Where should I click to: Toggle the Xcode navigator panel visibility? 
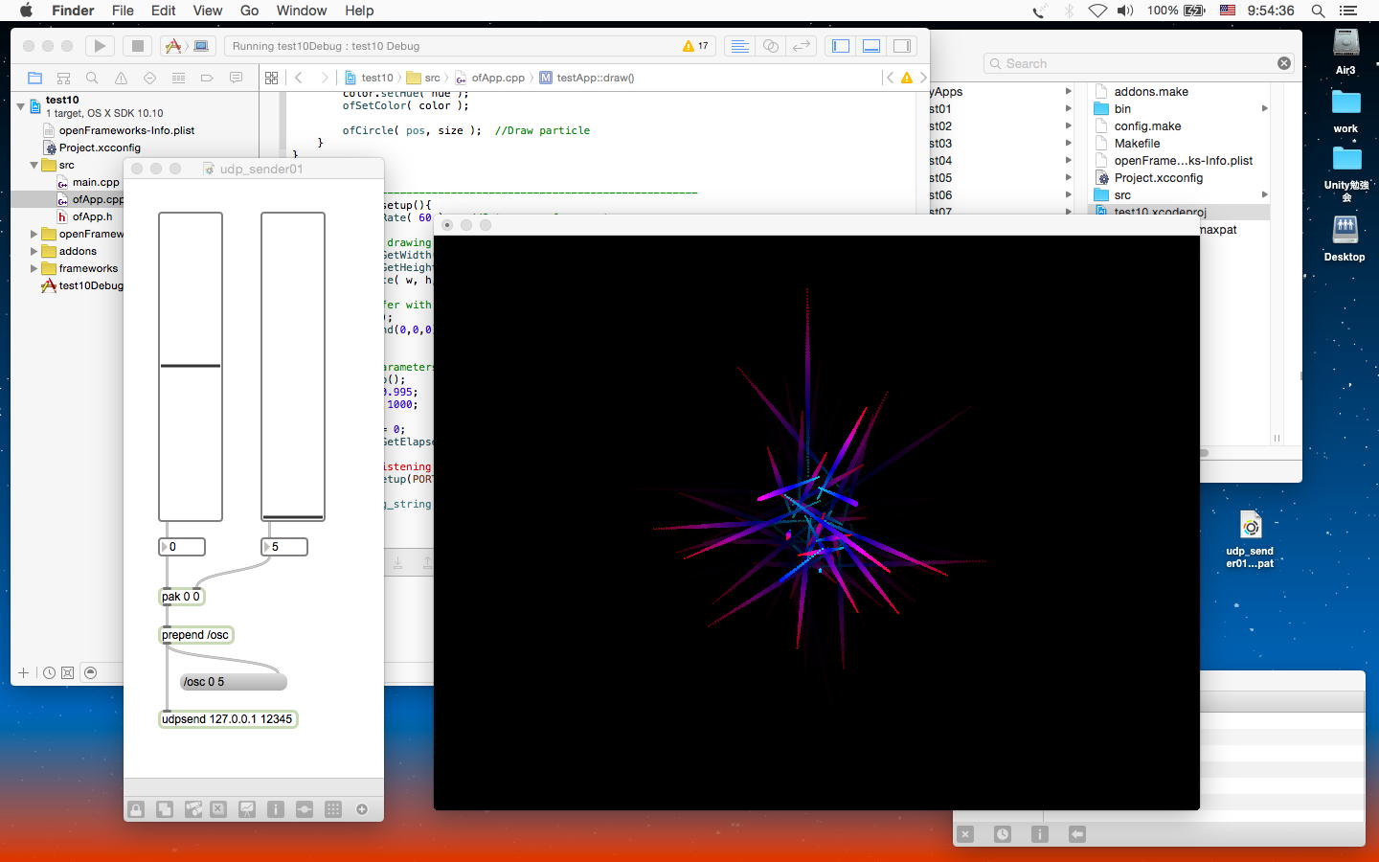841,46
